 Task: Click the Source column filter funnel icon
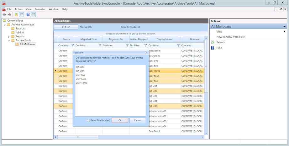[73, 45]
